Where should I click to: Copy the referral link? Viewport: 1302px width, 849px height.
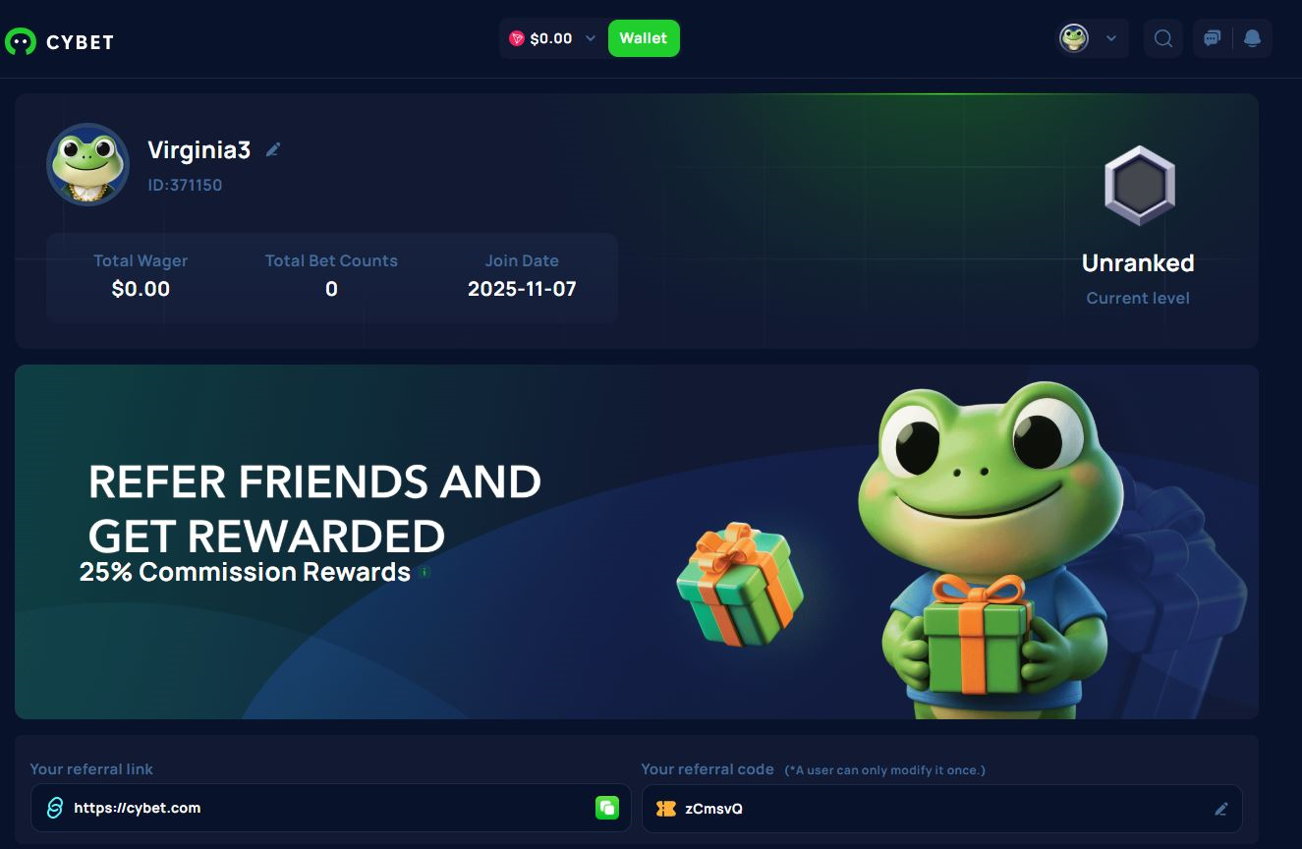click(x=607, y=808)
